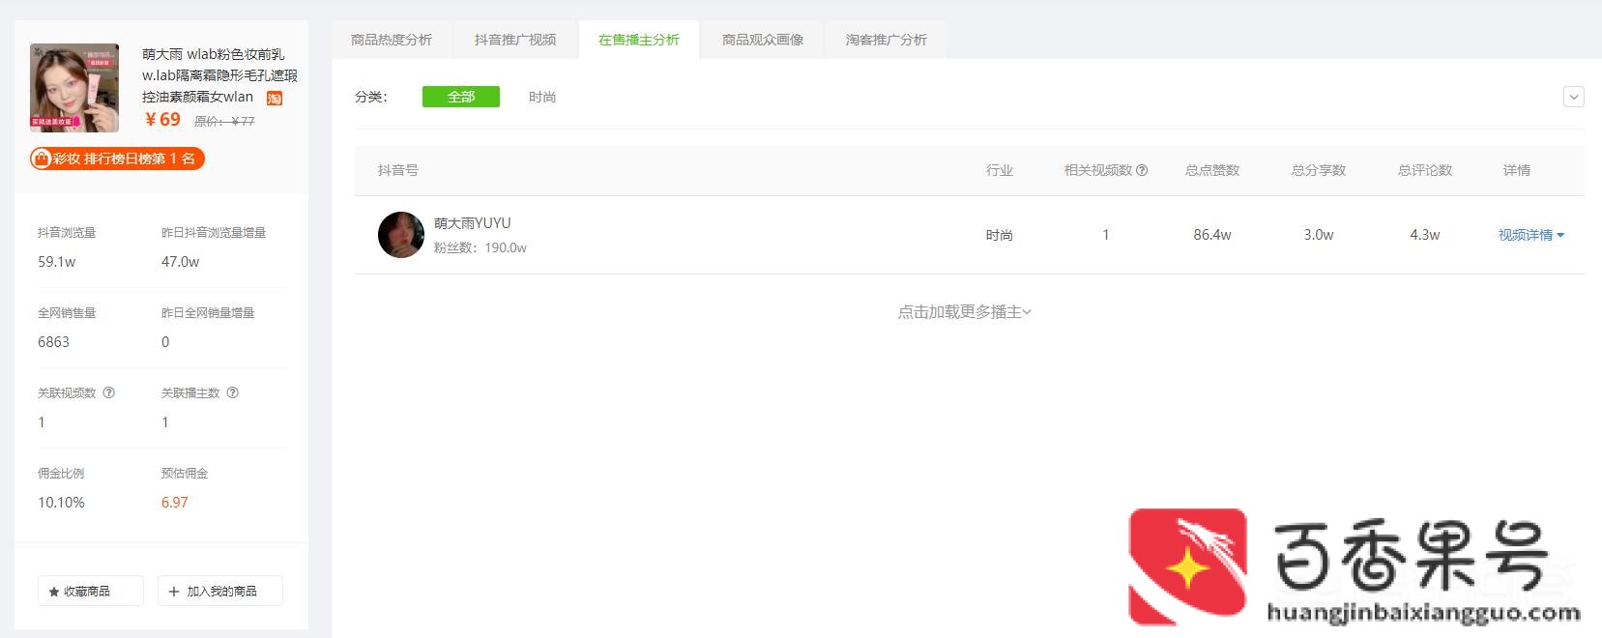Click the 行业 column header
The image size is (1602, 638).
(x=1000, y=170)
